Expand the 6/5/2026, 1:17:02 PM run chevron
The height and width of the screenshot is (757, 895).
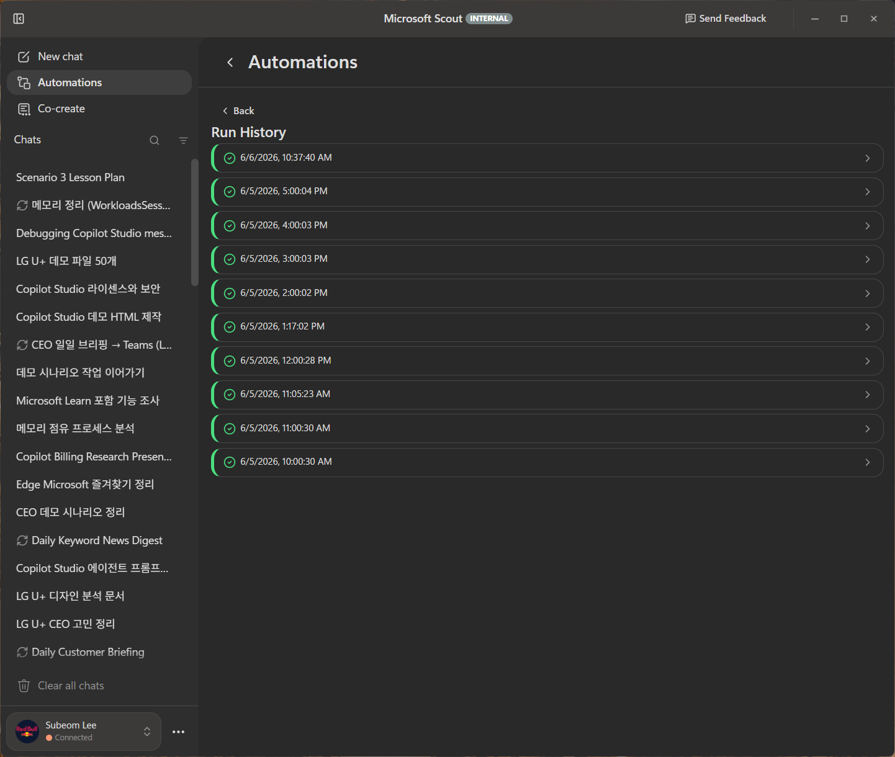point(868,327)
